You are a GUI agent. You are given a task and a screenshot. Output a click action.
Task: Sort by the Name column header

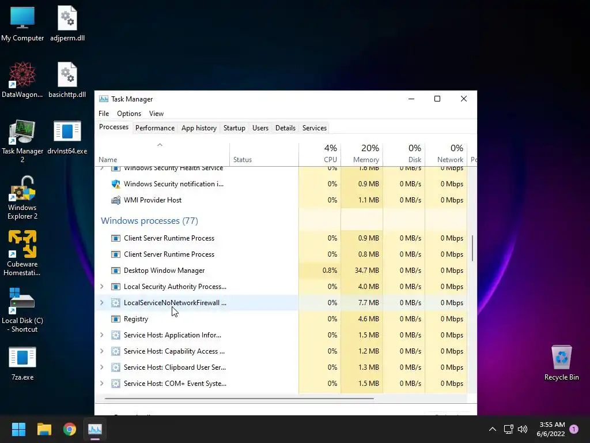[162, 155]
